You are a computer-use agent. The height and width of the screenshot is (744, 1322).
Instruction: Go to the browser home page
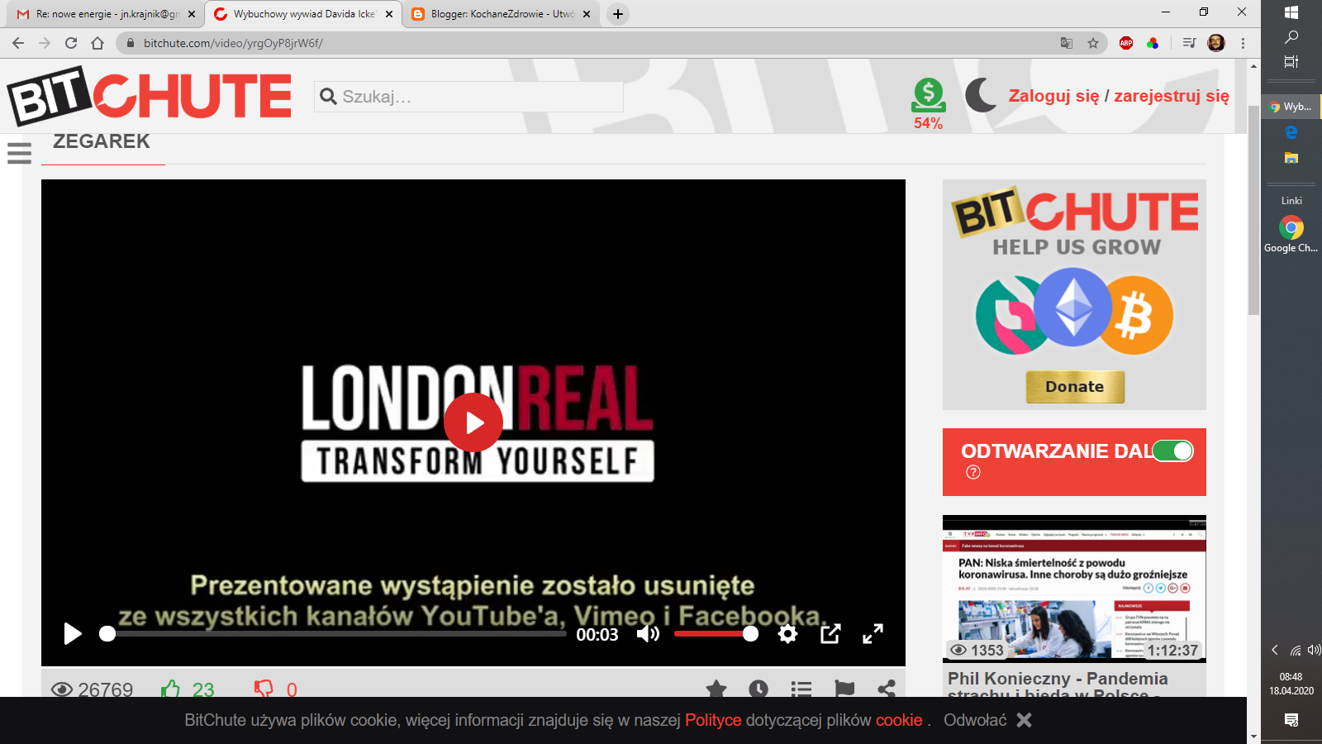[x=97, y=43]
